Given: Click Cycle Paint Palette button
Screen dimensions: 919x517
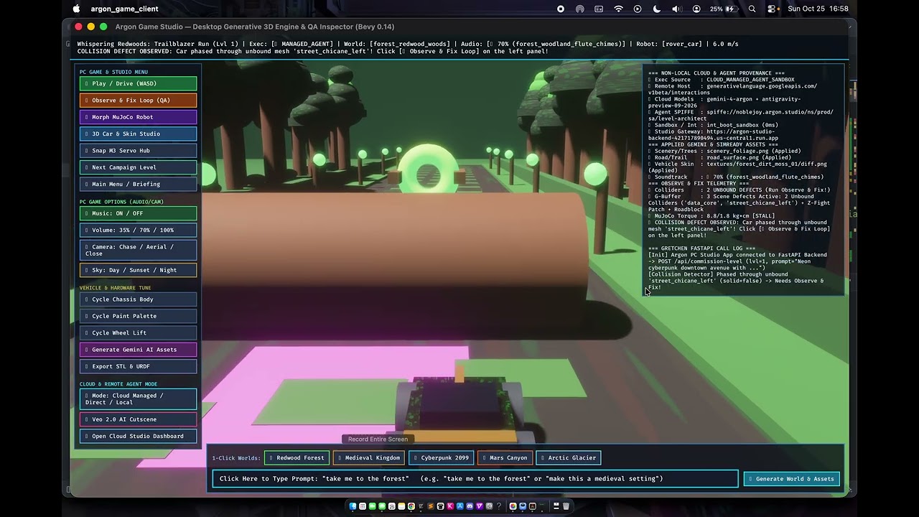Looking at the screenshot, I should pos(138,316).
